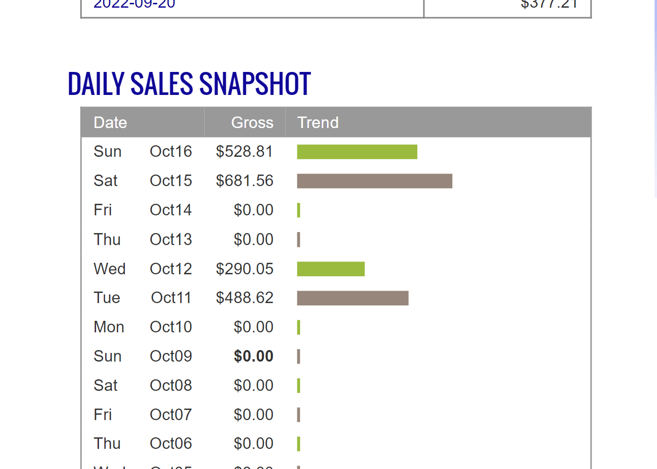Select the Oct14 date cell
The width and height of the screenshot is (657, 469).
click(x=170, y=210)
